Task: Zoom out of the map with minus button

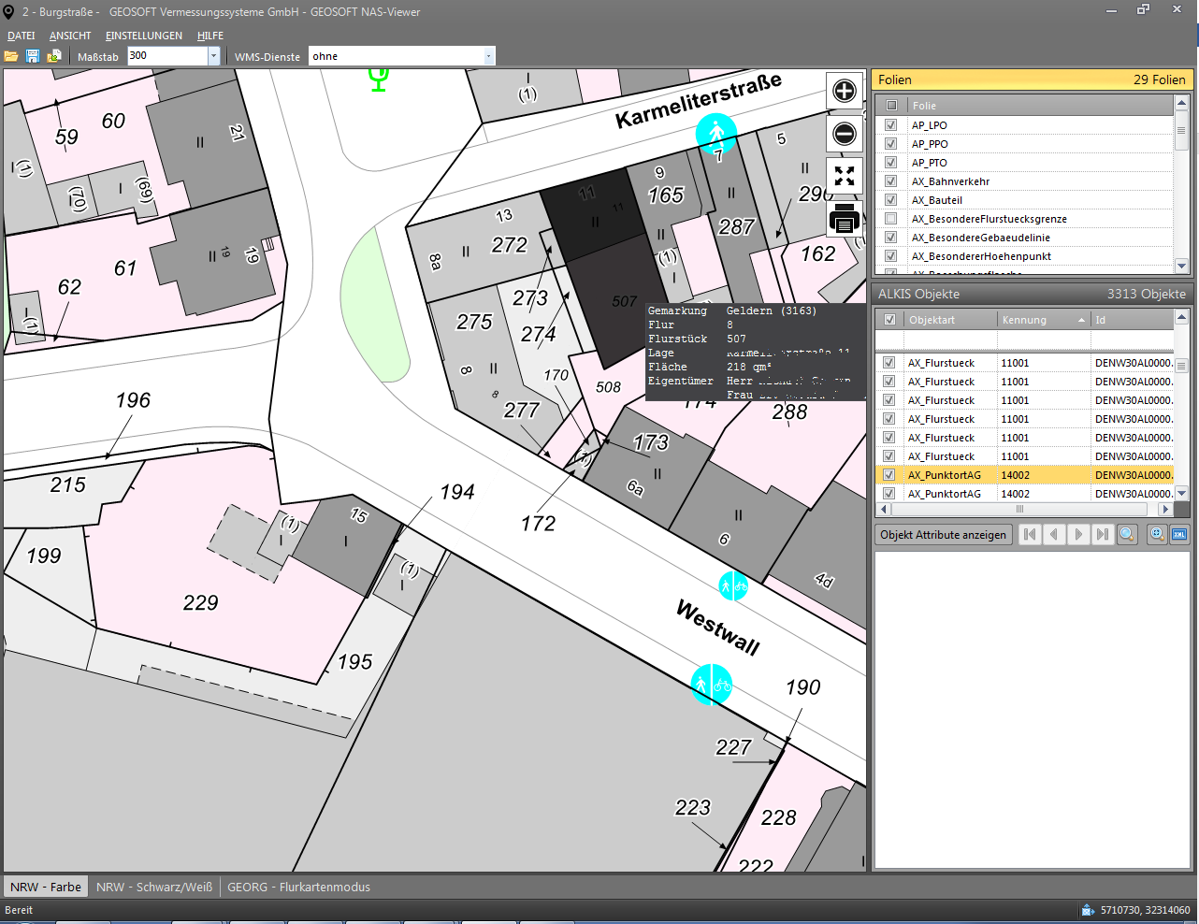Action: 845,134
